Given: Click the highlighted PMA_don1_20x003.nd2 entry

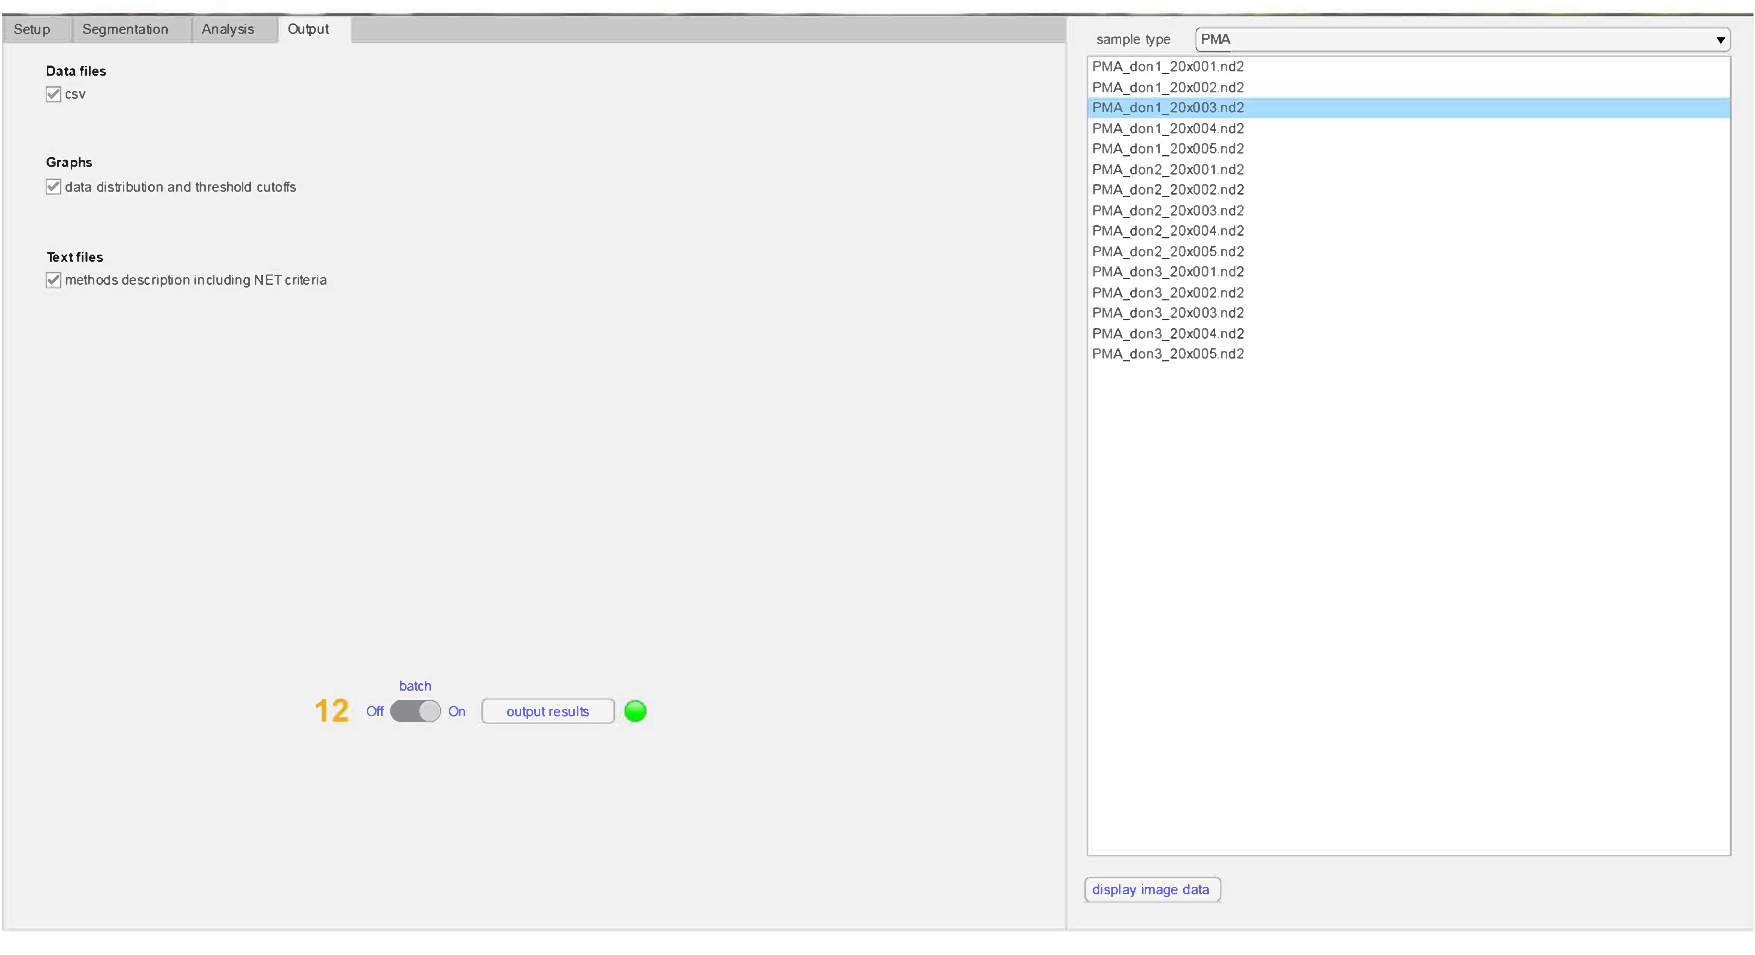Looking at the screenshot, I should [x=1168, y=108].
